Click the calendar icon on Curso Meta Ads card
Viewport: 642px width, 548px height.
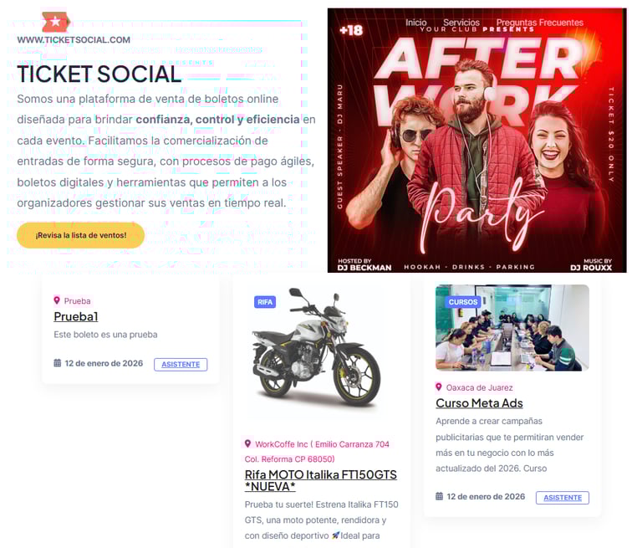440,496
